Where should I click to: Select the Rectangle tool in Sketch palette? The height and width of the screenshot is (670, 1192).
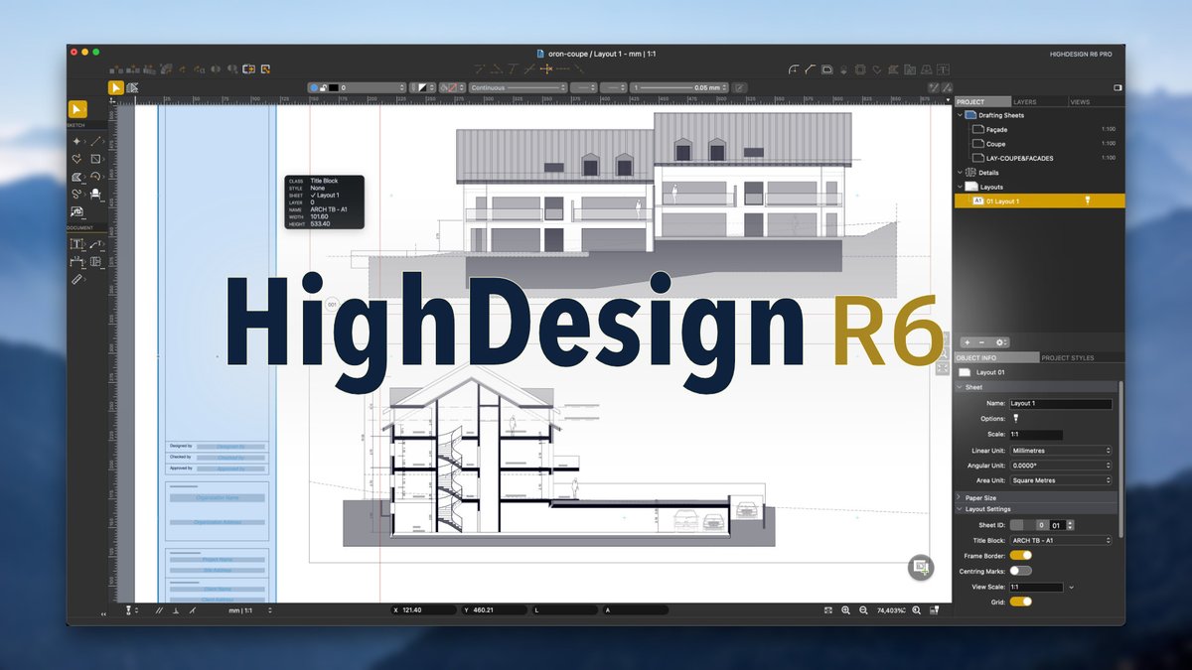click(96, 159)
